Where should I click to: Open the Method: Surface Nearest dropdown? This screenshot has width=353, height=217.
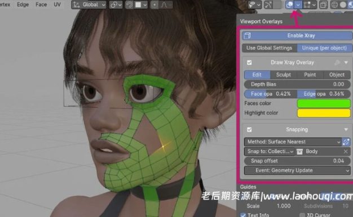pyautogui.click(x=293, y=142)
